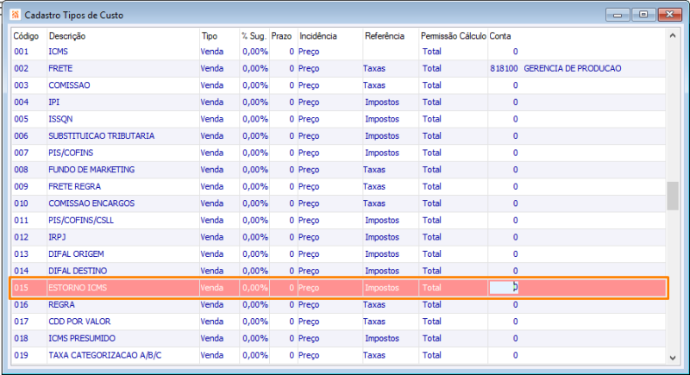Edit the Conta field in the ESTORNO ICMS row
This screenshot has height=375, width=690.
click(504, 288)
